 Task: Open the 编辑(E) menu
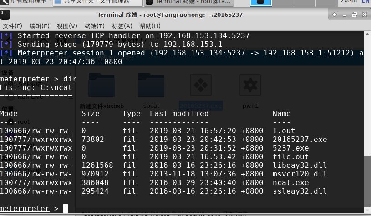tap(40, 26)
